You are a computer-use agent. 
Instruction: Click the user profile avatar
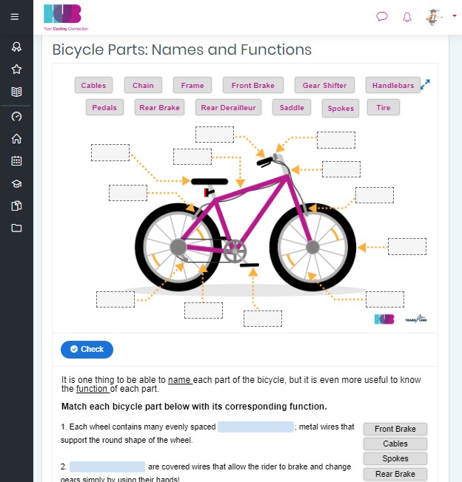[434, 17]
